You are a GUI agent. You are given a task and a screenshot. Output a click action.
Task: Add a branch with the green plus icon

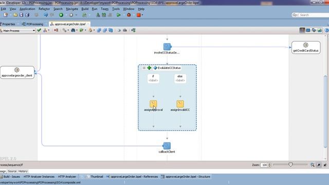pos(149,68)
